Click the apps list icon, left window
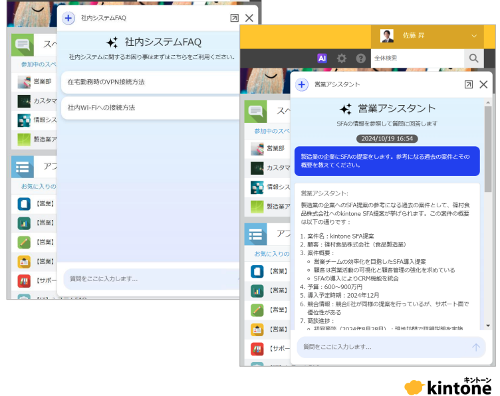This screenshot has height=396, width=500. pyautogui.click(x=23, y=167)
